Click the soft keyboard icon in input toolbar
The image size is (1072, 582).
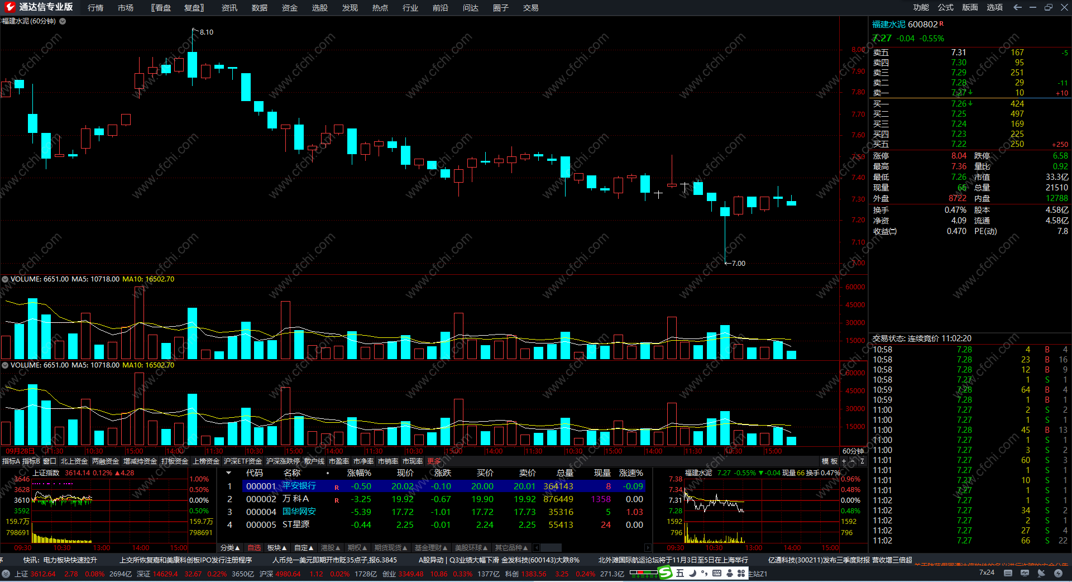click(717, 573)
